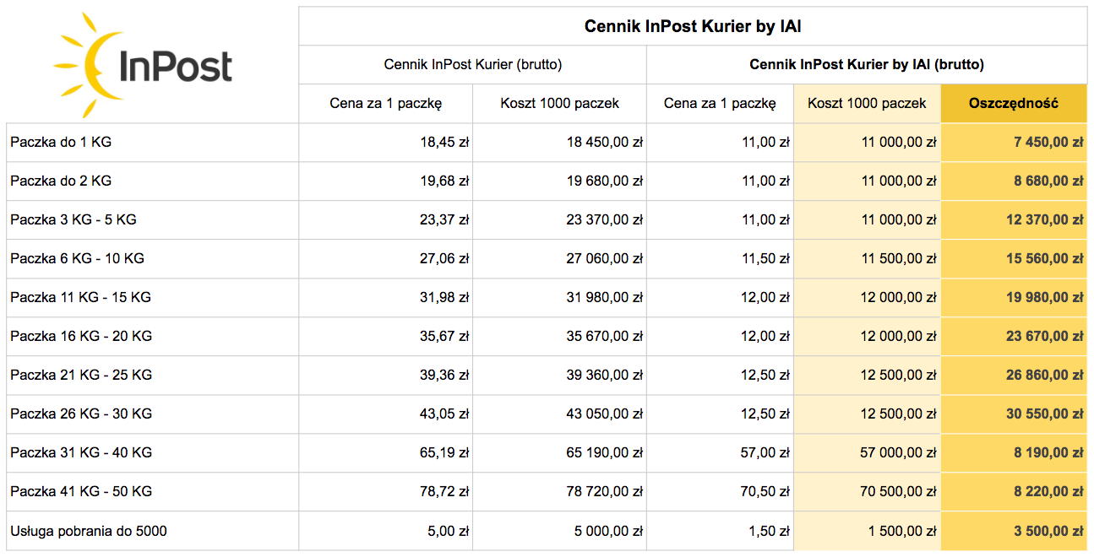Click the row label 'Paczka 31 KG - 40 KG'
Screen dimensions: 1094x557
[x=81, y=453]
